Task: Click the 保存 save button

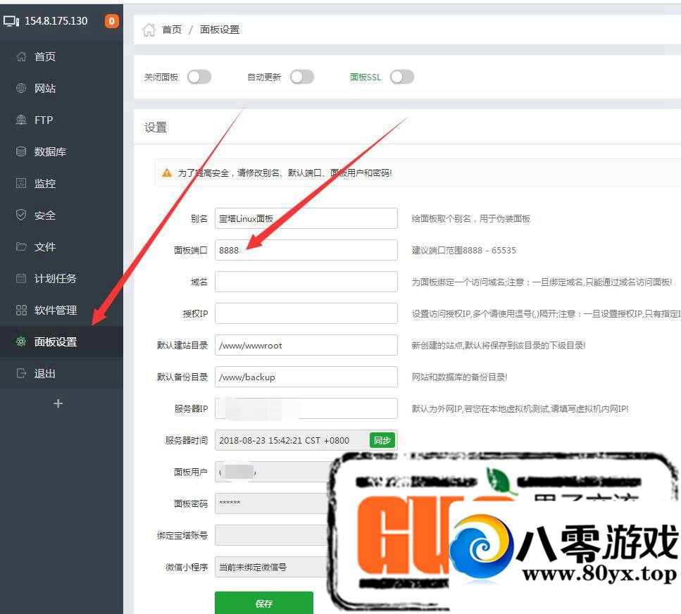Action: (x=263, y=603)
